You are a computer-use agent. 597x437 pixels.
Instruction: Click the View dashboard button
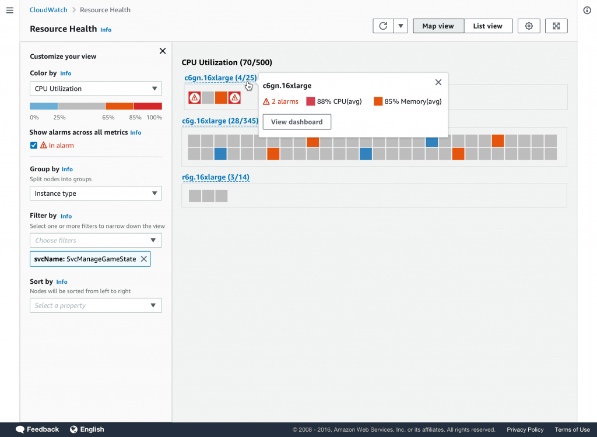pos(296,122)
